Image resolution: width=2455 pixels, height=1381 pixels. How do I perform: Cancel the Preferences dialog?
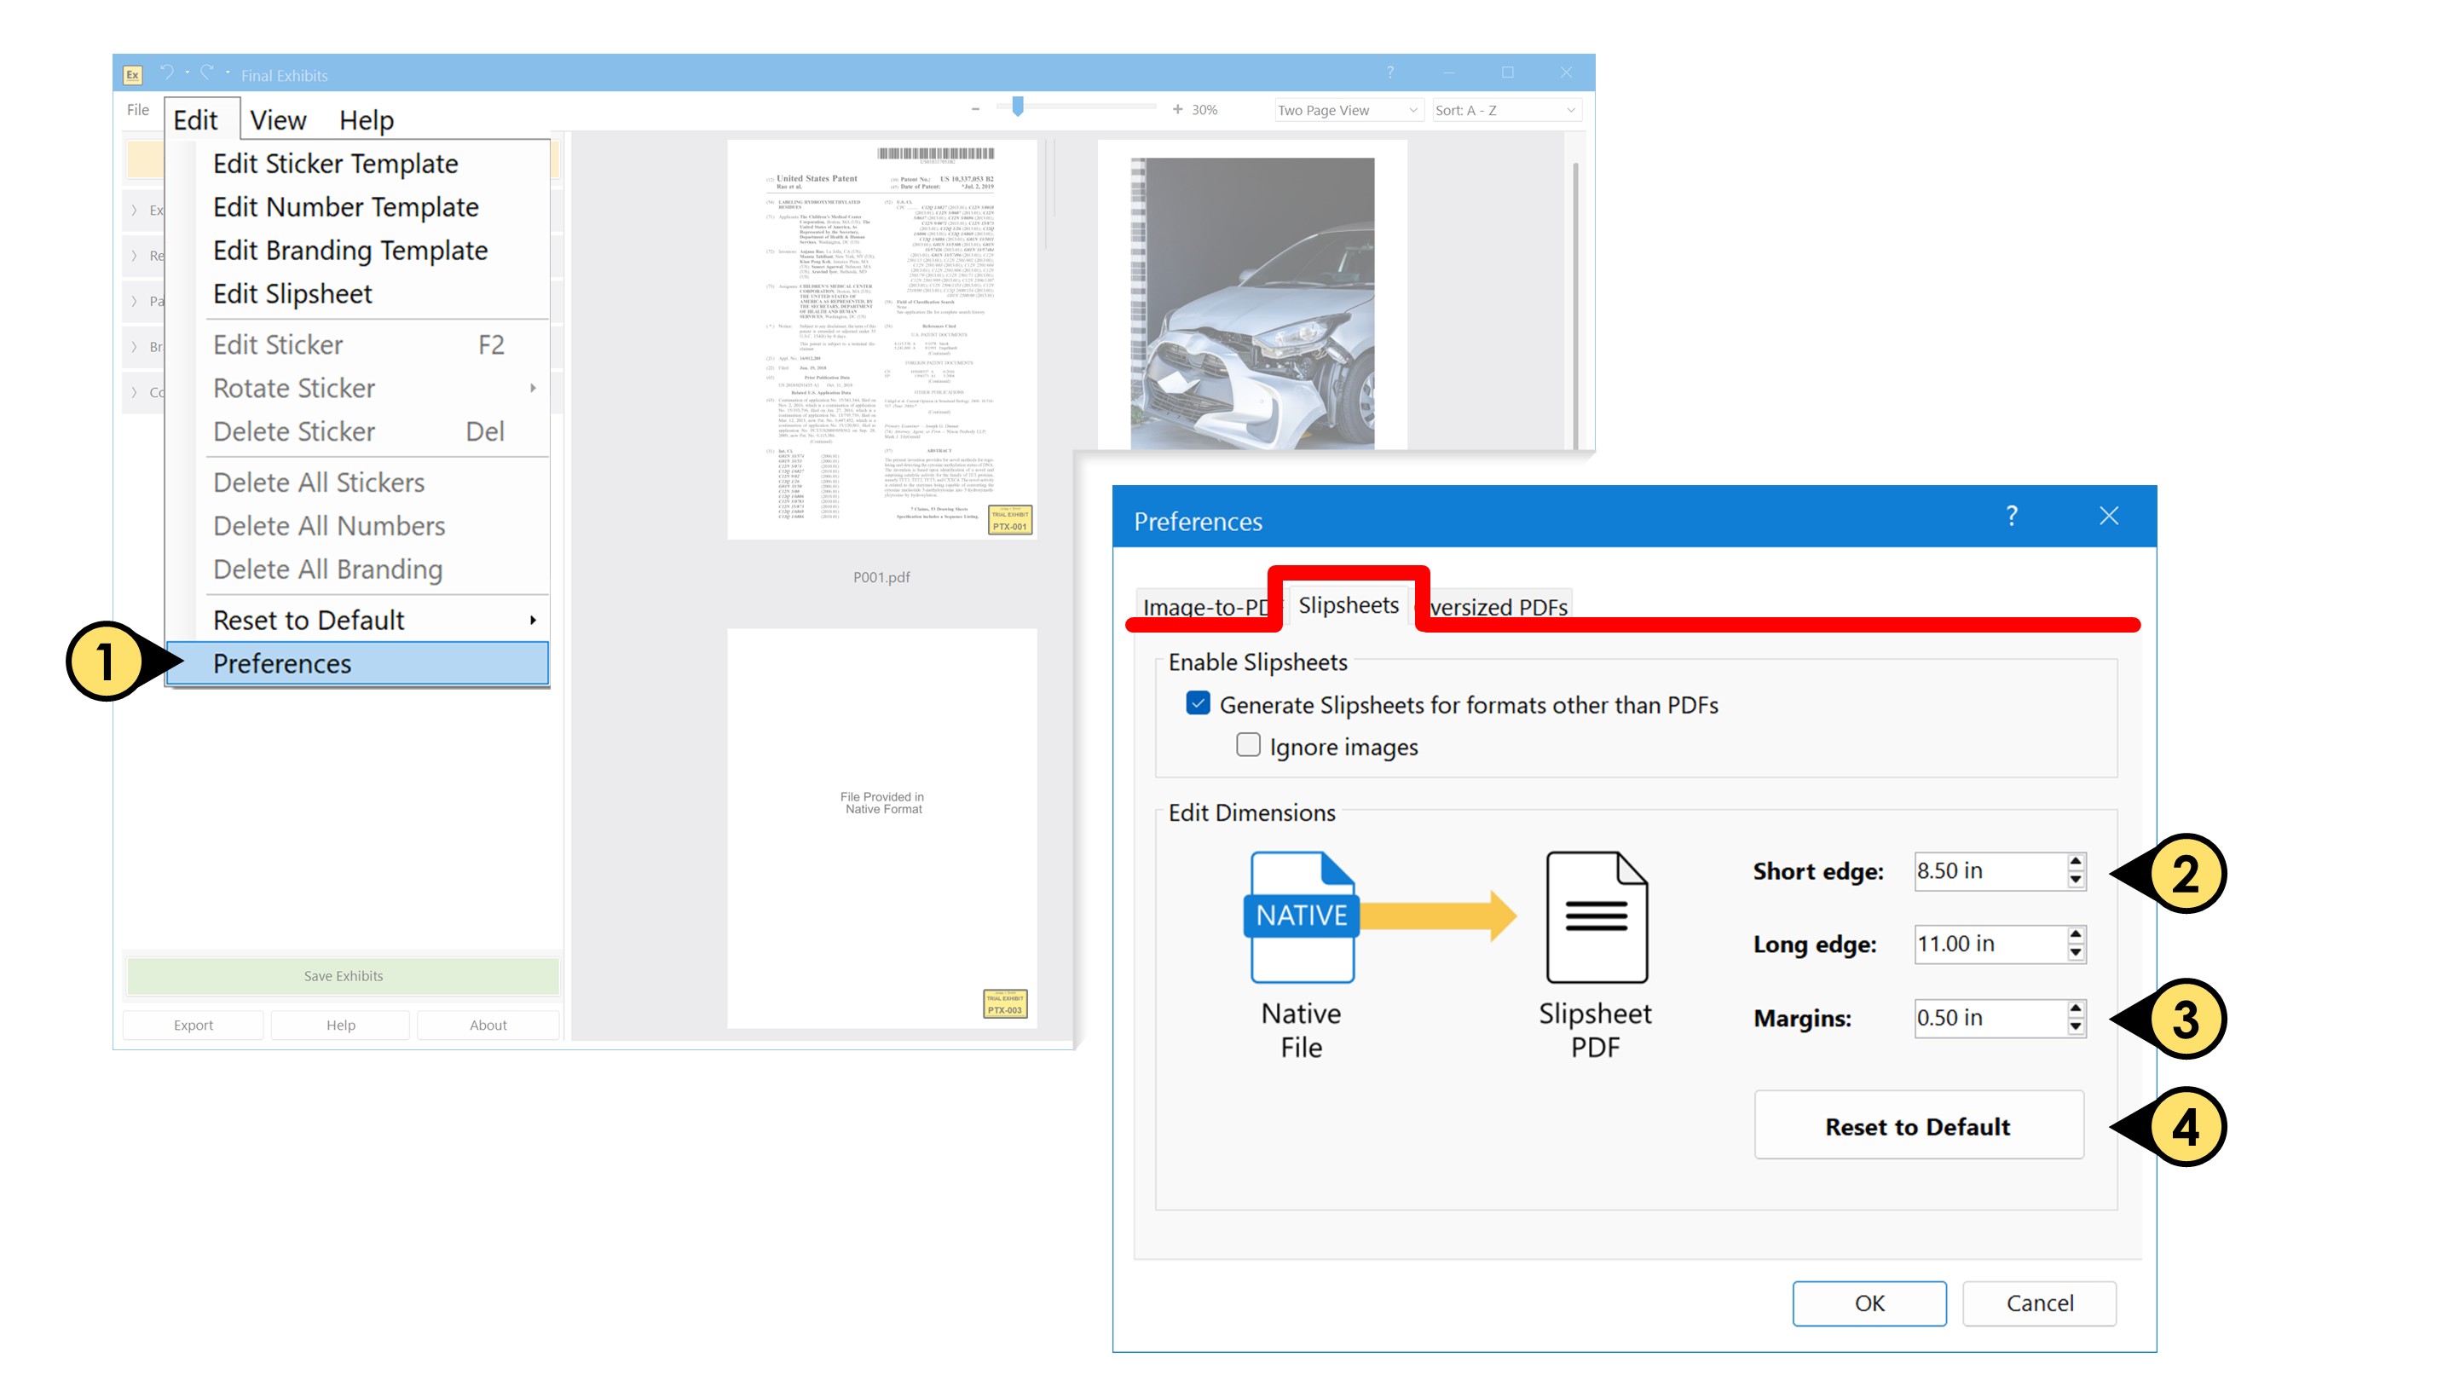point(2040,1303)
